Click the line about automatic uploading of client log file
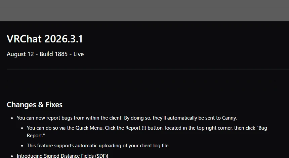289x158 pixels. [98, 146]
